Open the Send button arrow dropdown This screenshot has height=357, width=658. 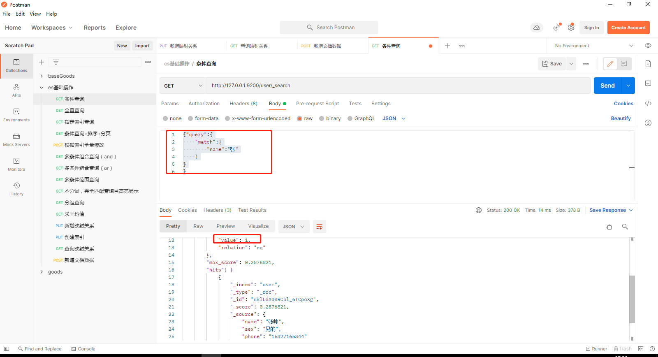(x=628, y=86)
